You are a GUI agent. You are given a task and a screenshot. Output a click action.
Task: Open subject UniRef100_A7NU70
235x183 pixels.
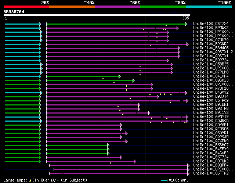tap(211, 40)
